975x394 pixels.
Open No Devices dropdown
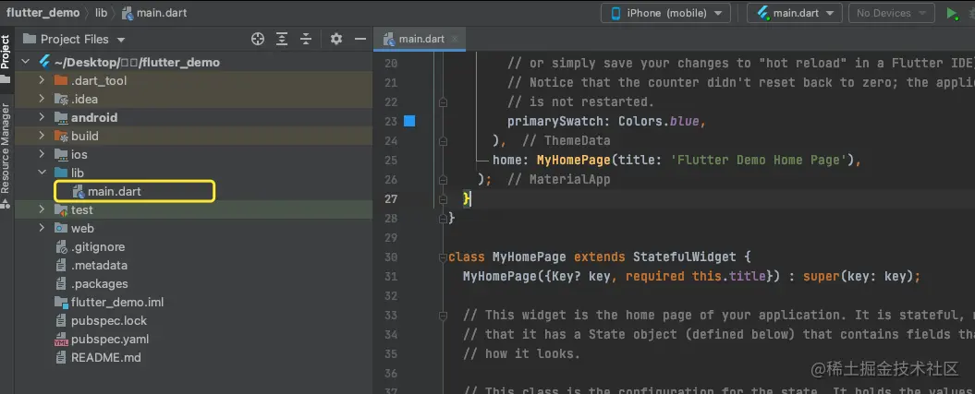891,13
